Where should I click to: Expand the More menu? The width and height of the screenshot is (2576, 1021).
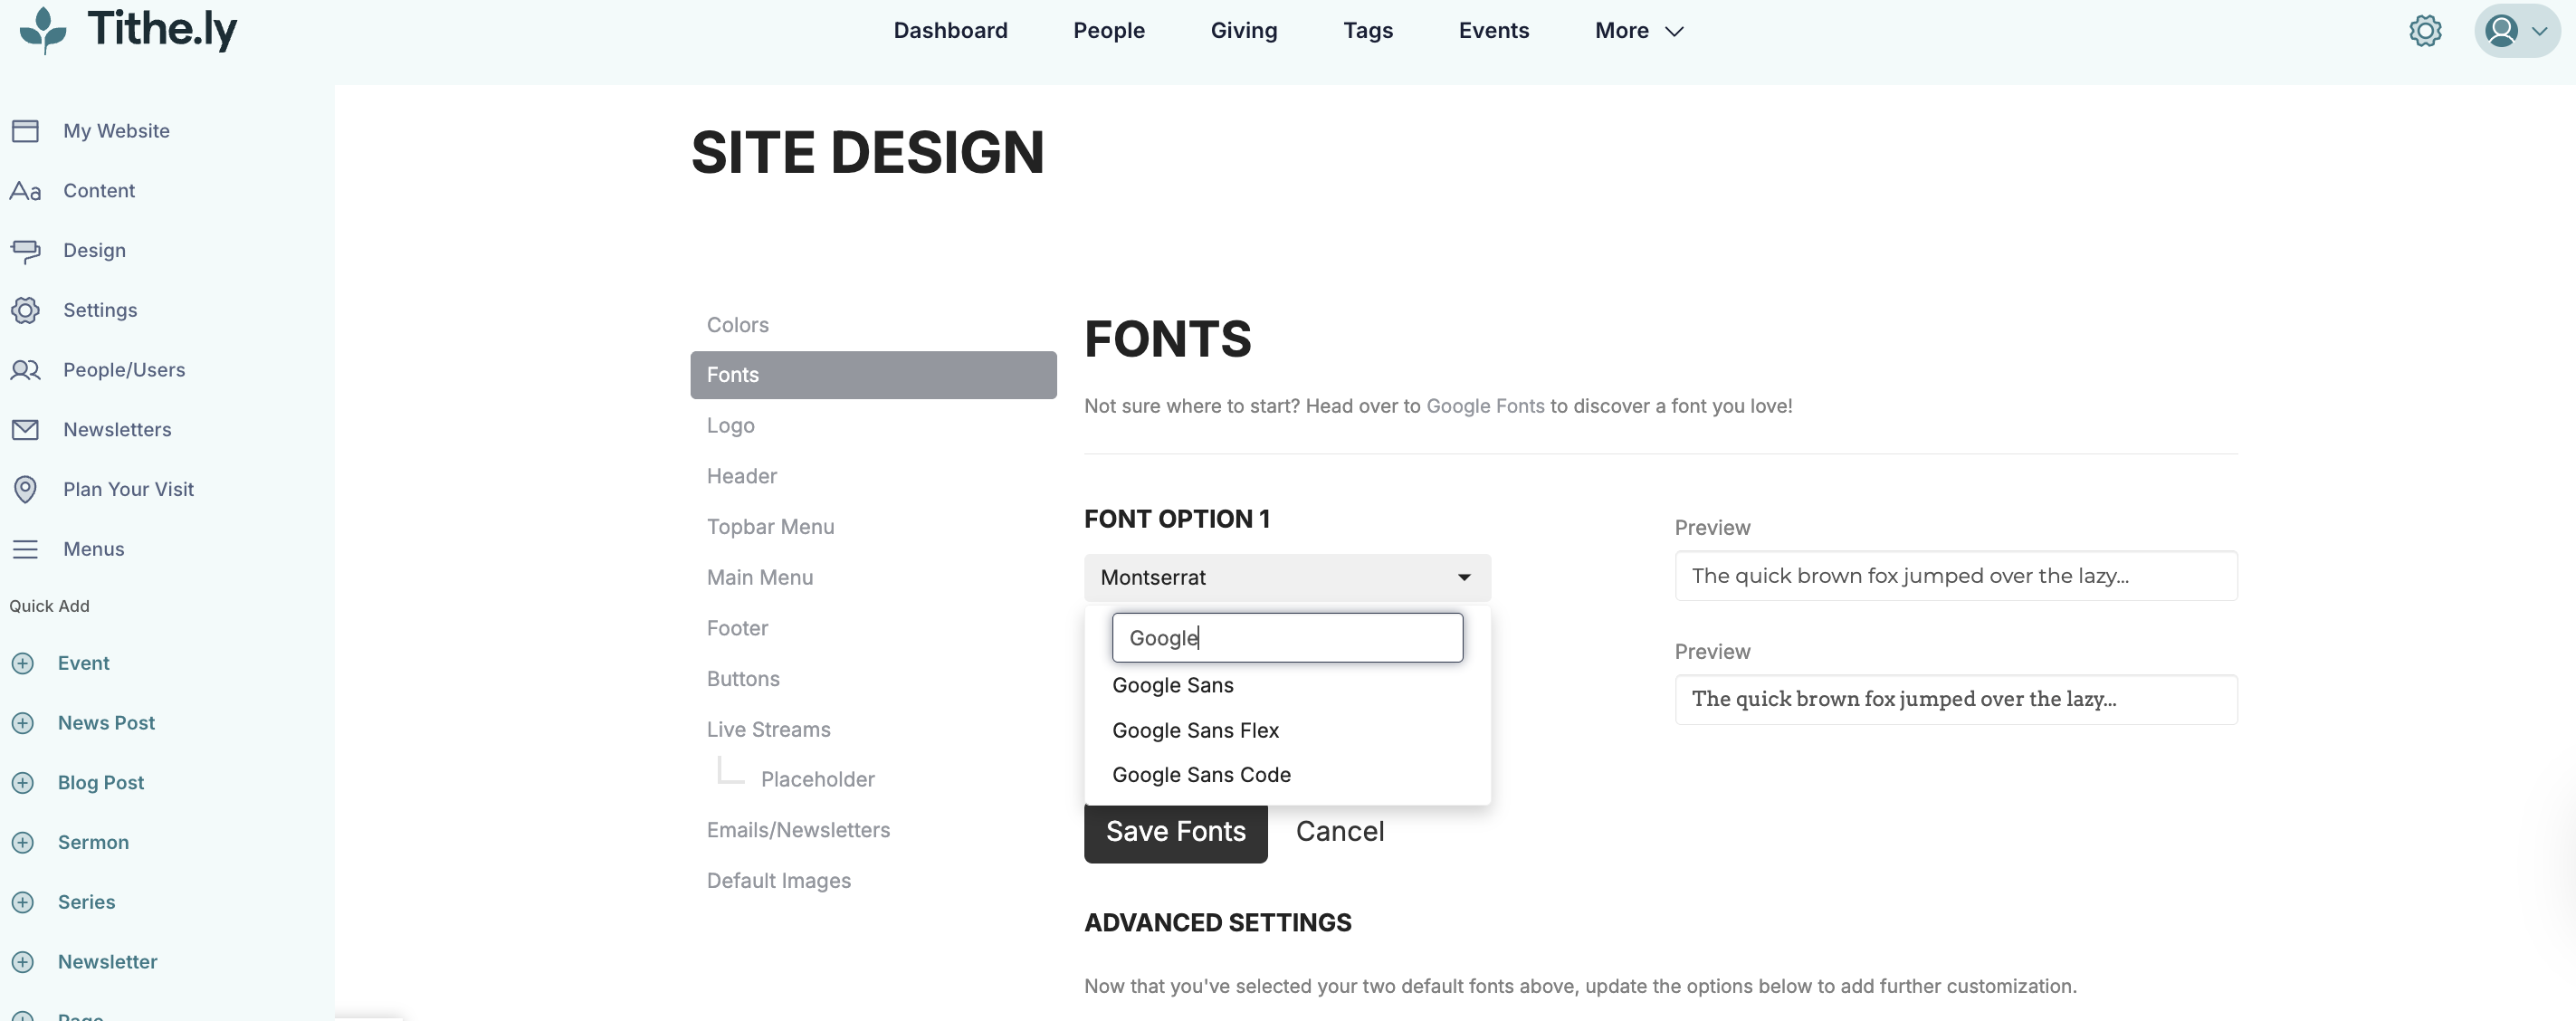tap(1639, 31)
